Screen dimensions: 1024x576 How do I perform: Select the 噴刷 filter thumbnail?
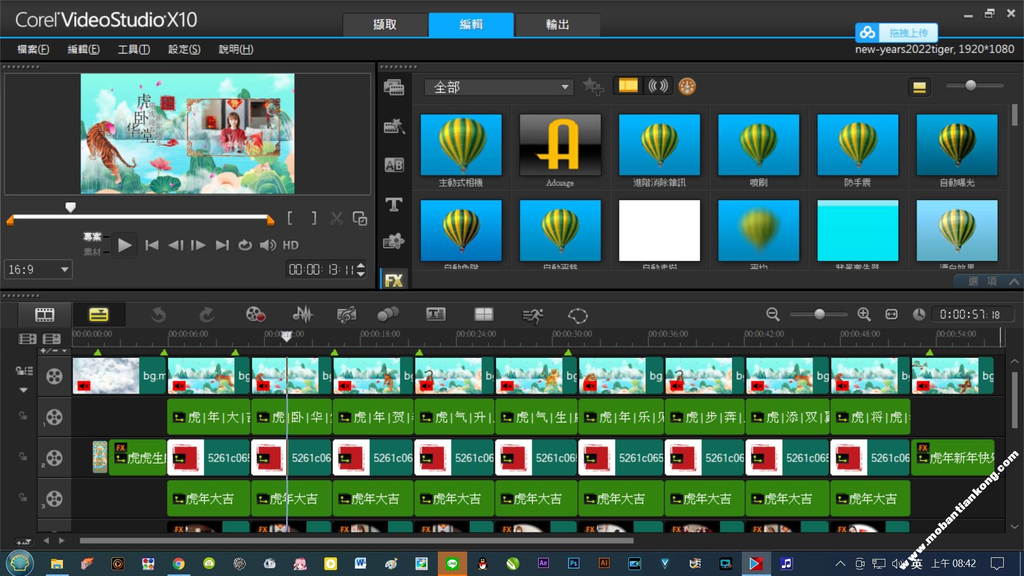758,145
